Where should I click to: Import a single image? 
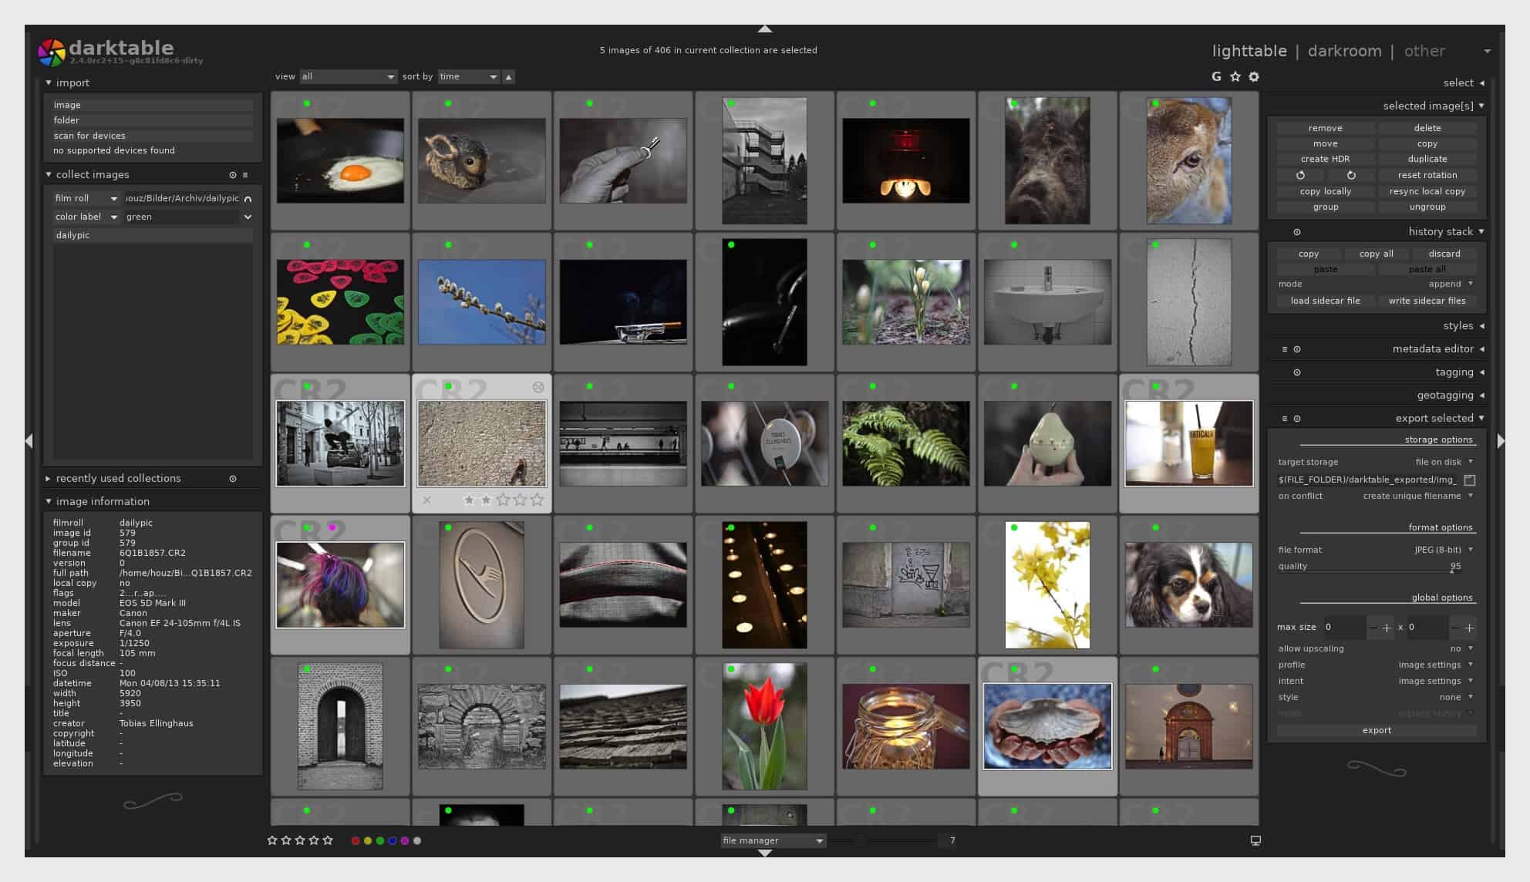[x=152, y=105]
